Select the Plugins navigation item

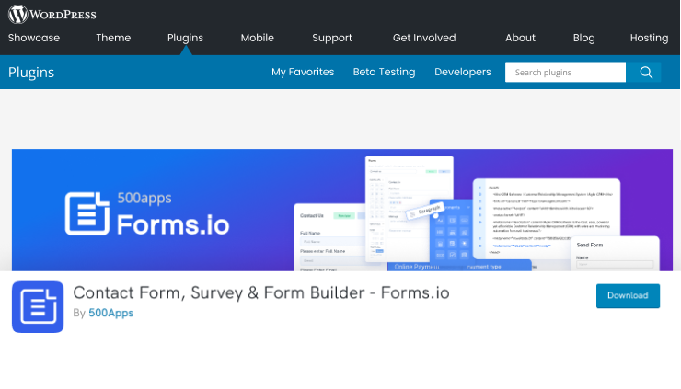[186, 38]
